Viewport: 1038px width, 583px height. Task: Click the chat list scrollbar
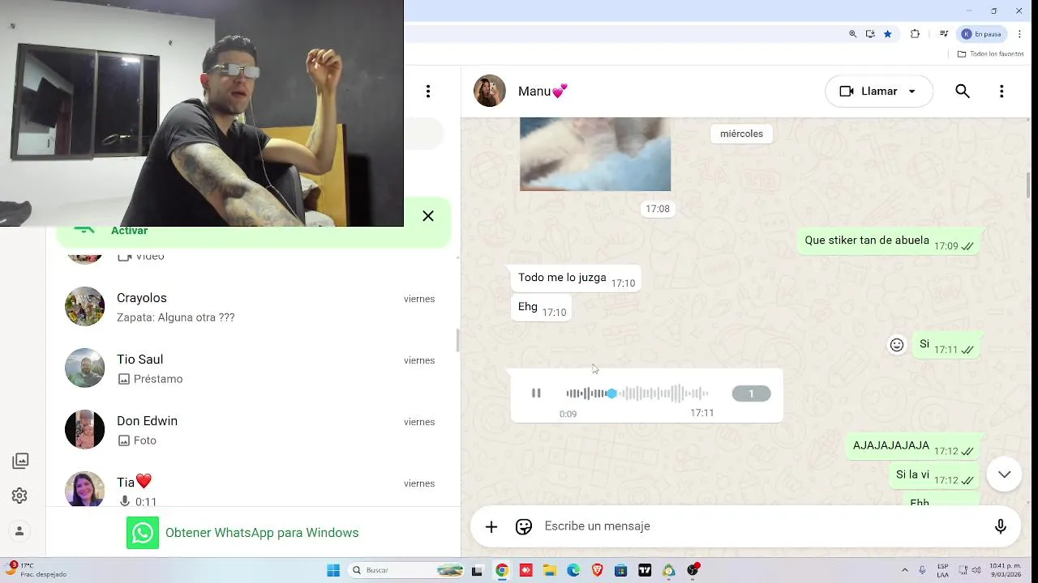click(x=457, y=341)
